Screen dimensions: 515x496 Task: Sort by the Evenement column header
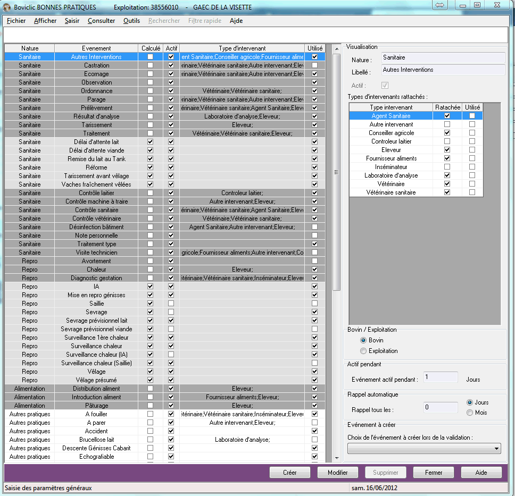pyautogui.click(x=96, y=48)
